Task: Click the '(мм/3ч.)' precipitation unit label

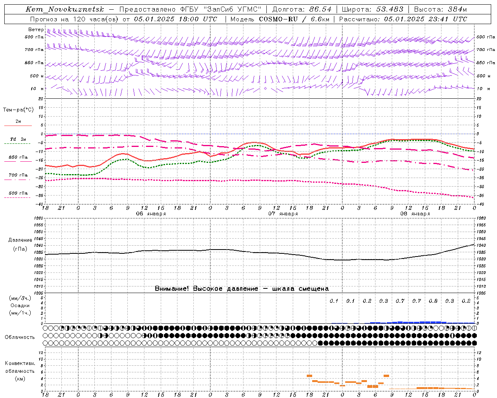Action: [x=20, y=298]
